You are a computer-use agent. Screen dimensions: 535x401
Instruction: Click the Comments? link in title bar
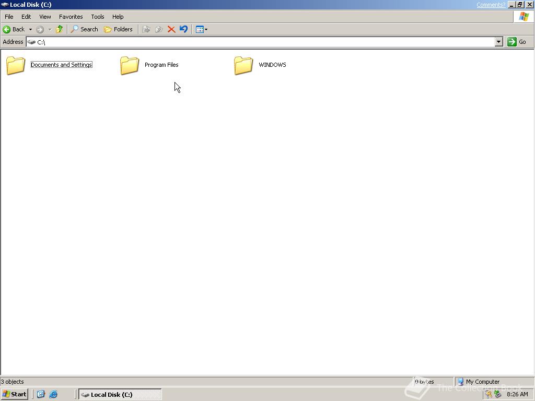tap(491, 5)
